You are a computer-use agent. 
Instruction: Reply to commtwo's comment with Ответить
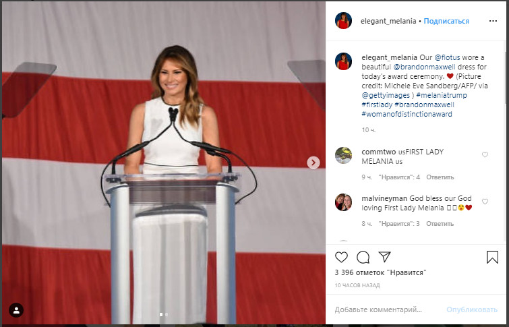(x=440, y=177)
